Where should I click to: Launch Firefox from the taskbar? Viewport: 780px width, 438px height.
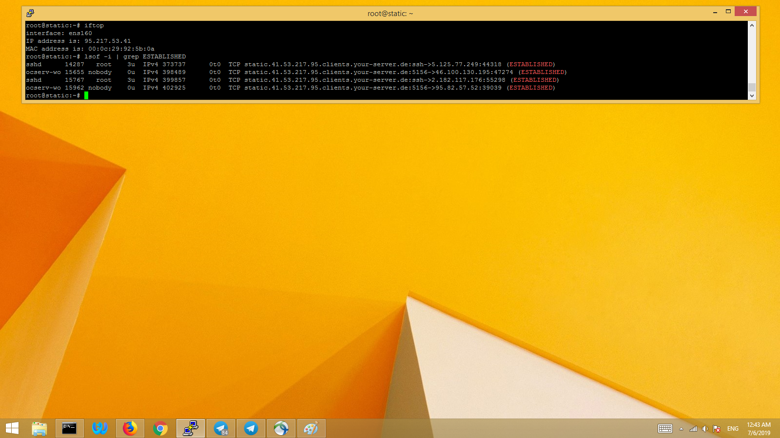point(130,428)
